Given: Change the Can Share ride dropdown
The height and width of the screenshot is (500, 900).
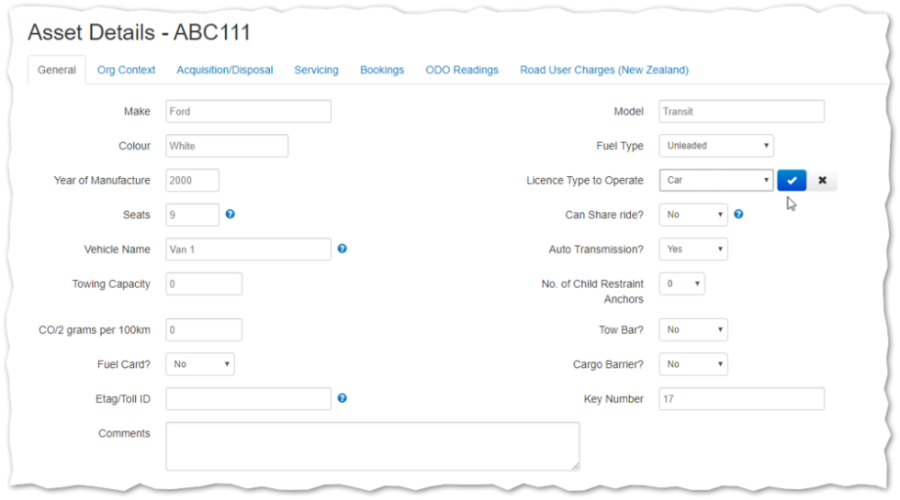Looking at the screenshot, I should point(693,215).
